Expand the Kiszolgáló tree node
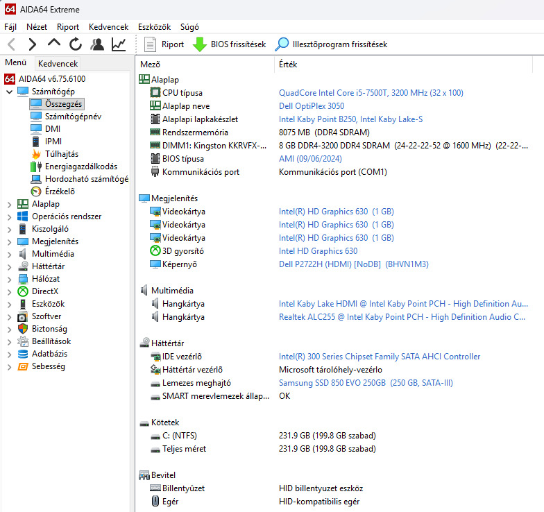Screen dimensions: 544x512 (10, 229)
